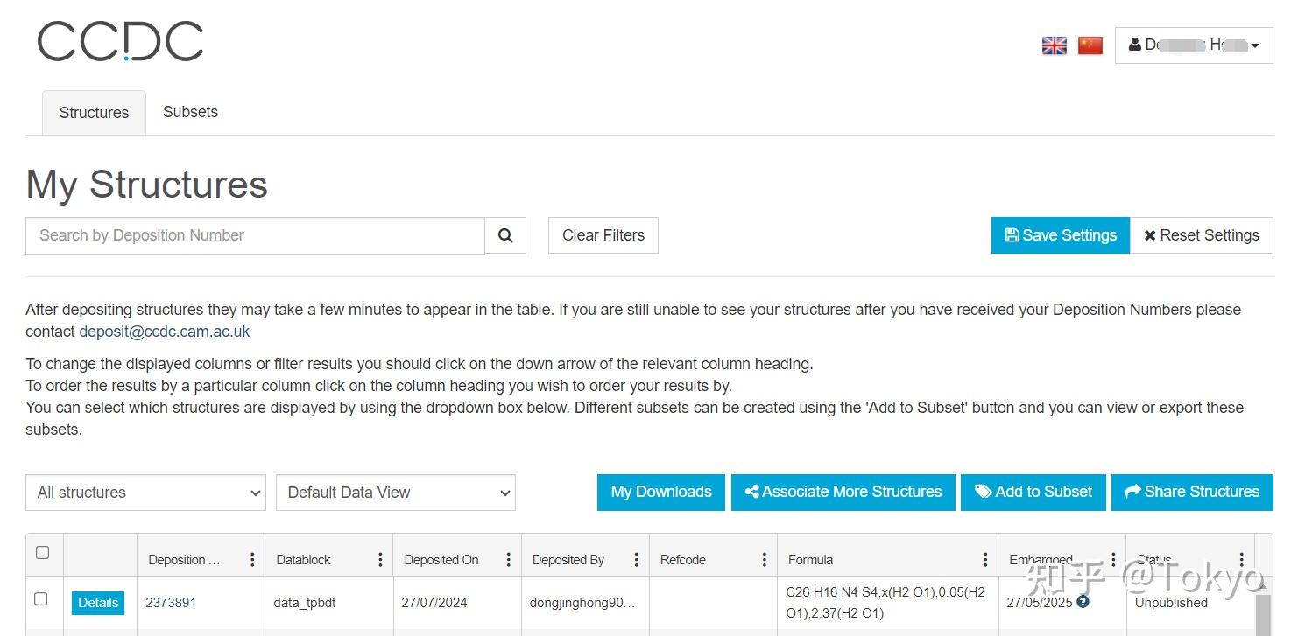Open the All structures dropdown
The image size is (1298, 636).
(x=145, y=493)
